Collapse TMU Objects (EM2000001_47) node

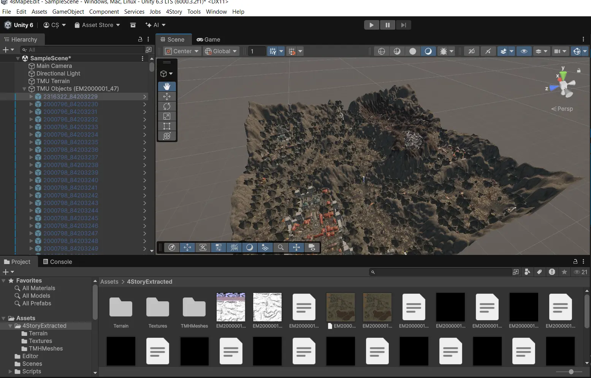click(24, 89)
